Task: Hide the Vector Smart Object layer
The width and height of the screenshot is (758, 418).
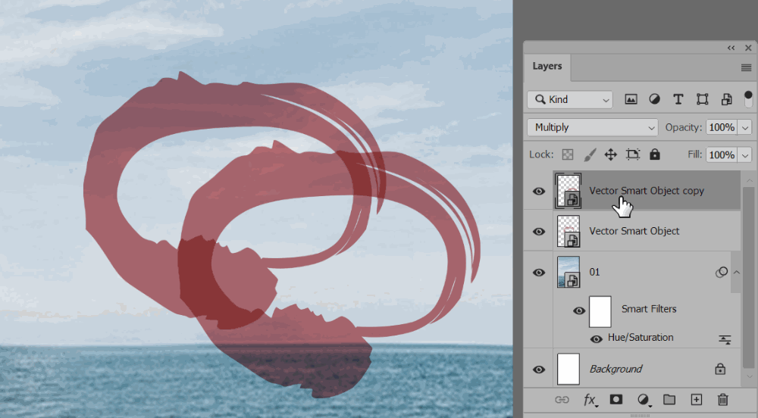Action: coord(539,232)
